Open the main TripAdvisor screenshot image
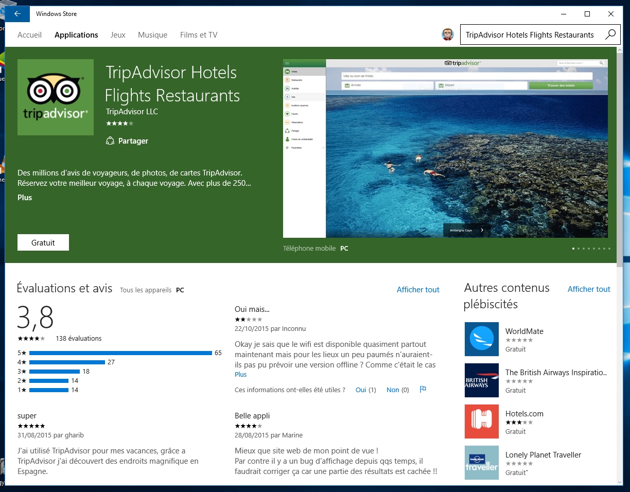 (x=445, y=148)
